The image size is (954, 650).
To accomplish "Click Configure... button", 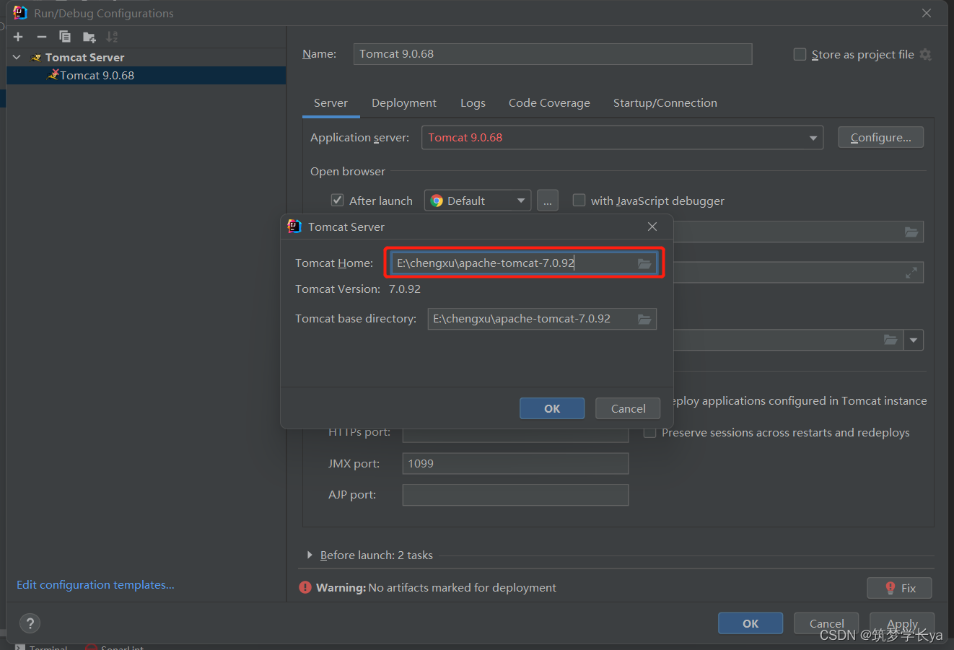I will [x=880, y=137].
